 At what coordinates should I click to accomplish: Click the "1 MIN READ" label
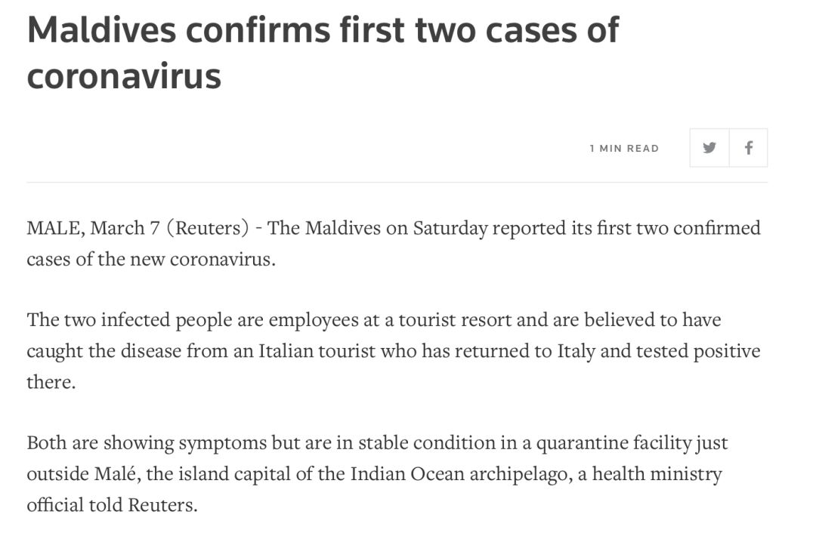point(625,149)
